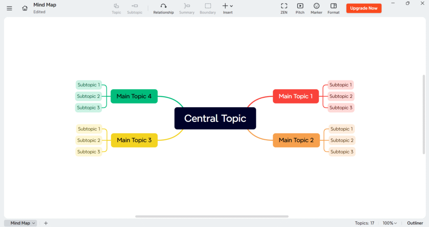This screenshot has width=429, height=227.
Task: Enter ZEN mode
Action: [x=284, y=8]
